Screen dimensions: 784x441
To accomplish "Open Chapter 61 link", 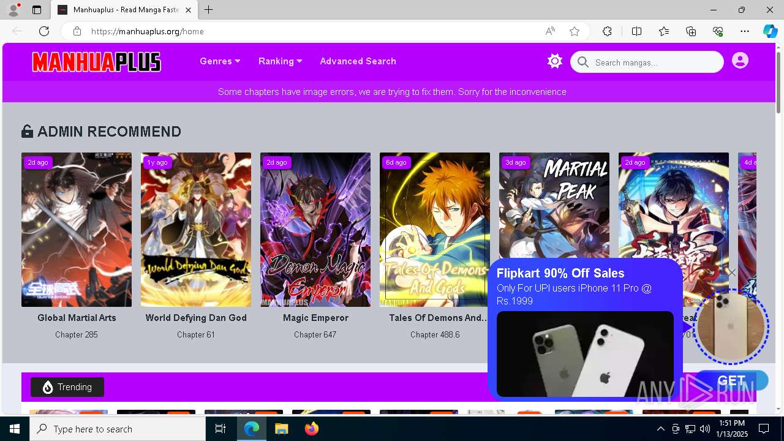I will 196,334.
